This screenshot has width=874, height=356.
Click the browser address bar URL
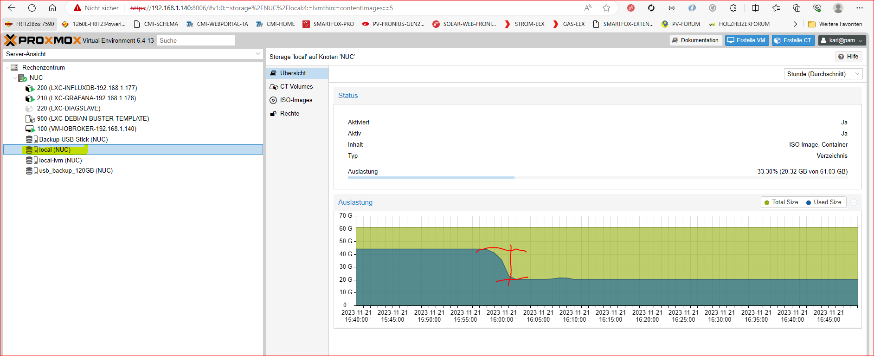point(261,8)
